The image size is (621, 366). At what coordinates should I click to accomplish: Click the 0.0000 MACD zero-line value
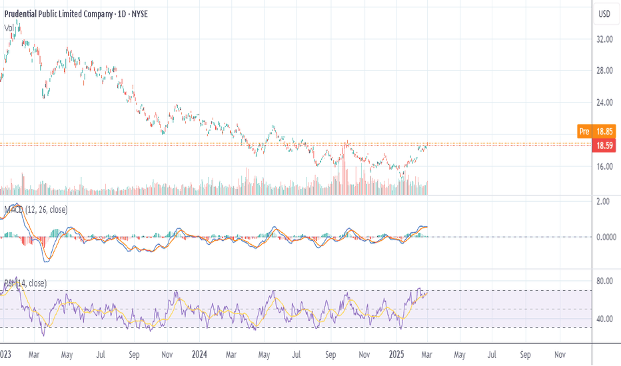(x=606, y=237)
